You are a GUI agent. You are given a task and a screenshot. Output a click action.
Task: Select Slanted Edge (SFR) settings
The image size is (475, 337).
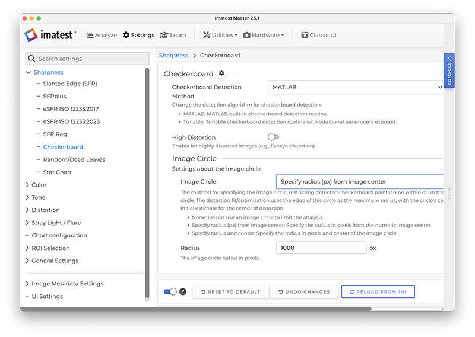[70, 84]
